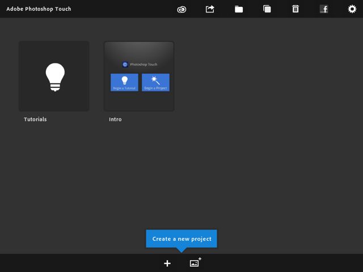Open the Facebook icon
Image resolution: width=363 pixels, height=272 pixels.
(x=324, y=9)
